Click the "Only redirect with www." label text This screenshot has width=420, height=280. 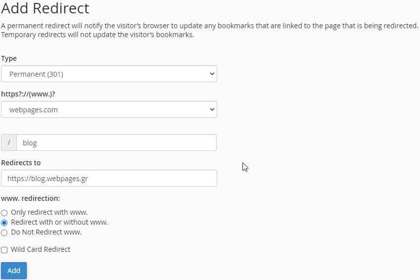[x=49, y=212]
